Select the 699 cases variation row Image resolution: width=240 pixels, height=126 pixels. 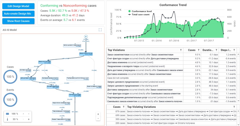(x=171, y=115)
